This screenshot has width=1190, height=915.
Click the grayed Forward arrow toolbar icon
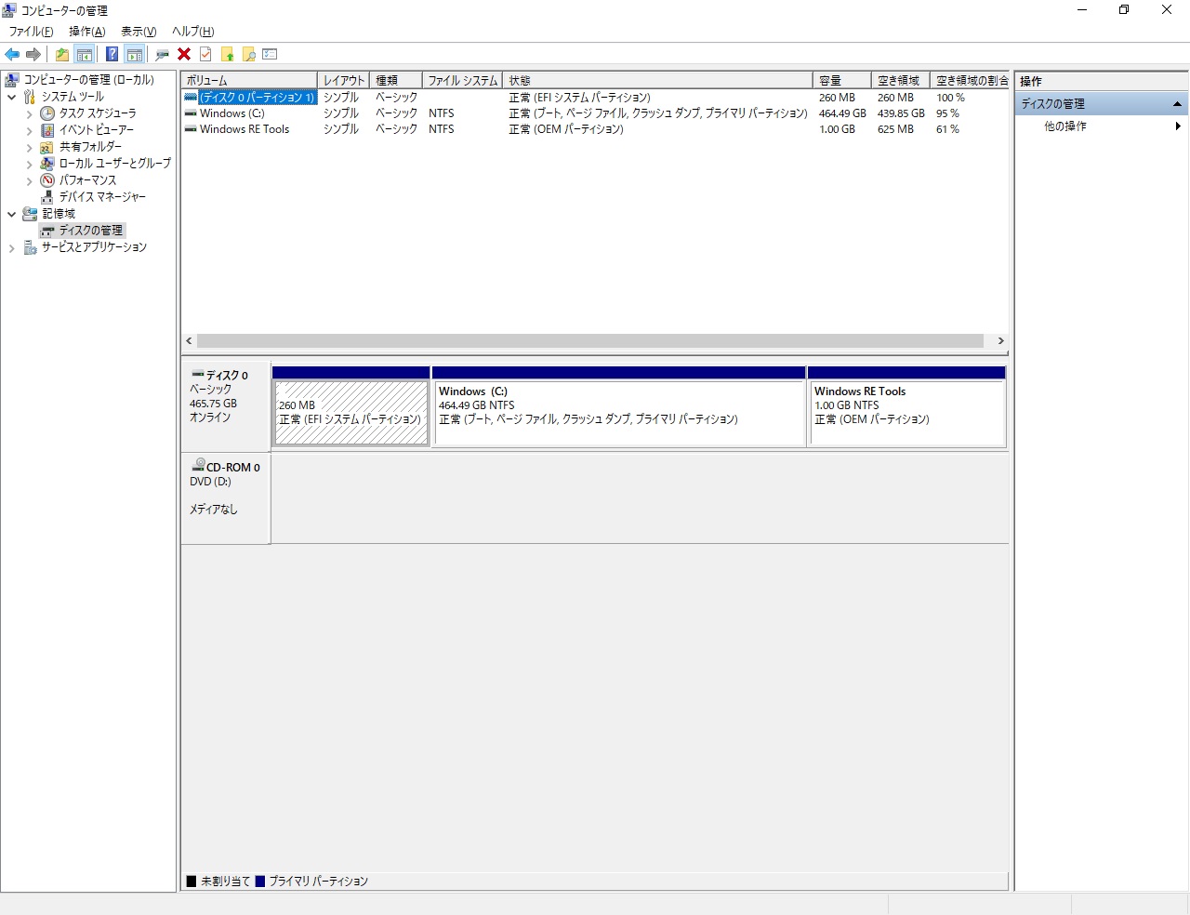click(x=33, y=53)
